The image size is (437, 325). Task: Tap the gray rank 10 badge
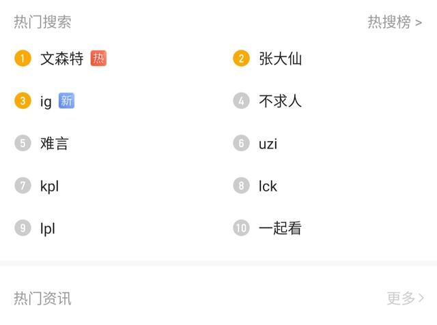pos(241,228)
